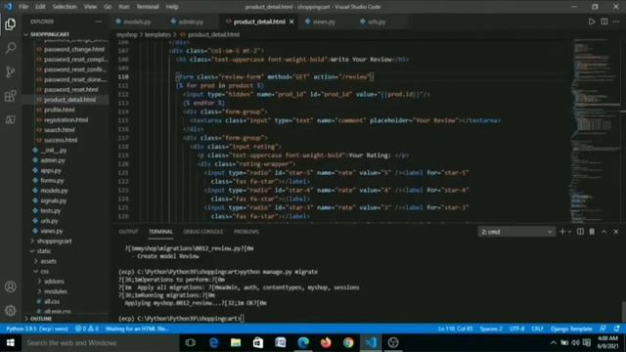The image size is (626, 352).
Task: Click the code minimap overview
Action: coord(596,130)
